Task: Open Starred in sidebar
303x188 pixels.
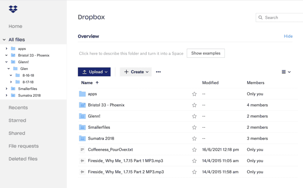Action: pos(17,120)
